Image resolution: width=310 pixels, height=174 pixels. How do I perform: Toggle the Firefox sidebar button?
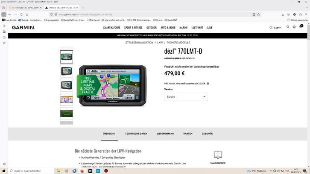[x=4, y=14]
